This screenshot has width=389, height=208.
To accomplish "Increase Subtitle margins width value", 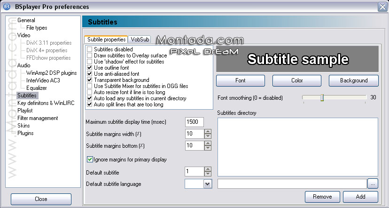I will [208, 131].
